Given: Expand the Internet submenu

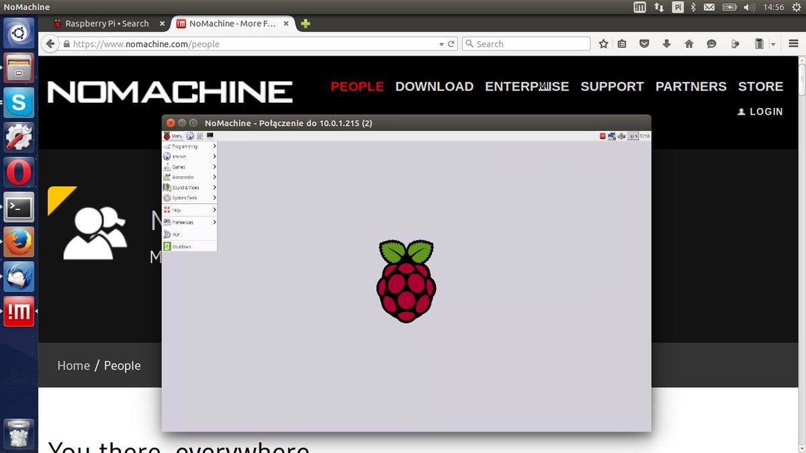Looking at the screenshot, I should coord(190,156).
